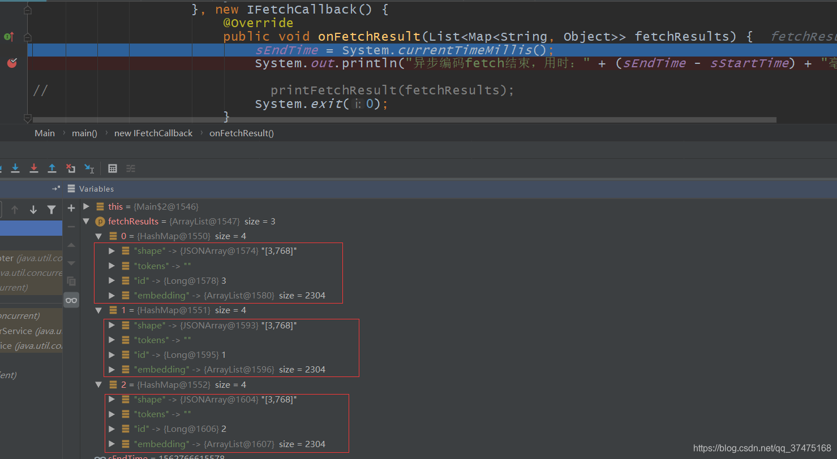Click the System.exit(0) code line
Screen dimensions: 837x459
click(321, 104)
